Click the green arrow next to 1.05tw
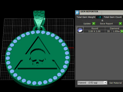The height and width of the screenshot is (92, 123). tap(122, 31)
